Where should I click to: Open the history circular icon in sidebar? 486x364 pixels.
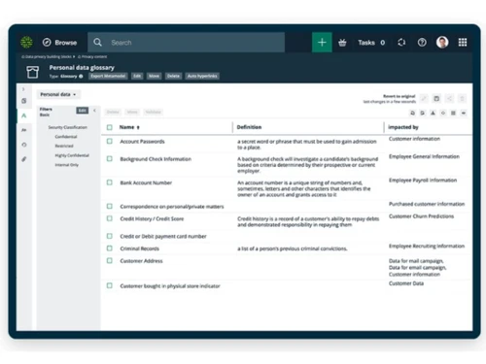24,145
